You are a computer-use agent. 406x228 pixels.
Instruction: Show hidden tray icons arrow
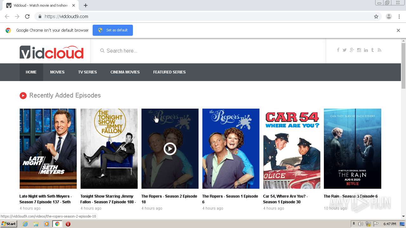[354, 224]
